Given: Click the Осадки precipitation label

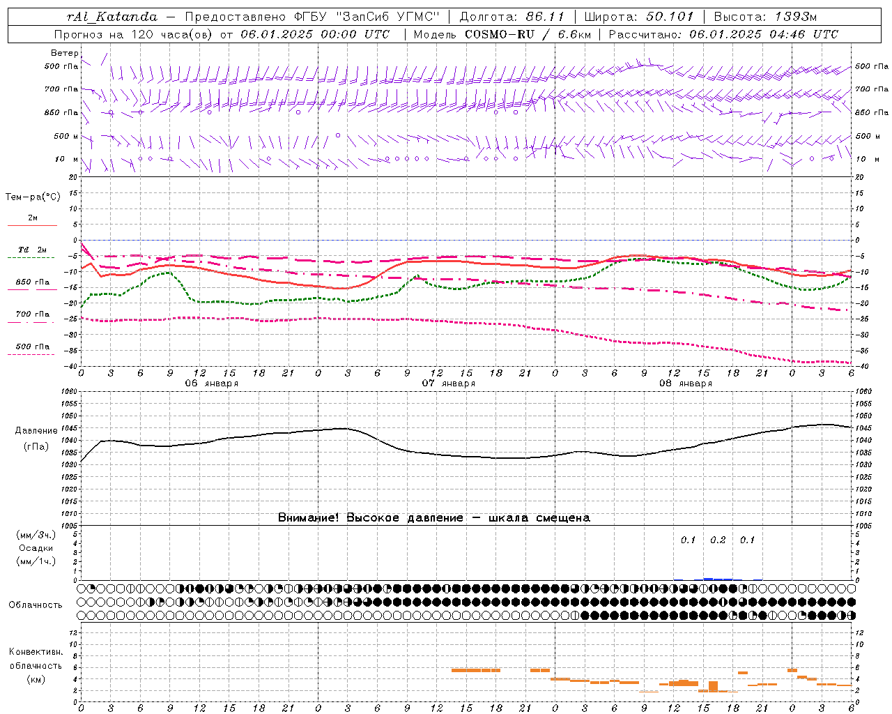Looking at the screenshot, I should tap(36, 548).
